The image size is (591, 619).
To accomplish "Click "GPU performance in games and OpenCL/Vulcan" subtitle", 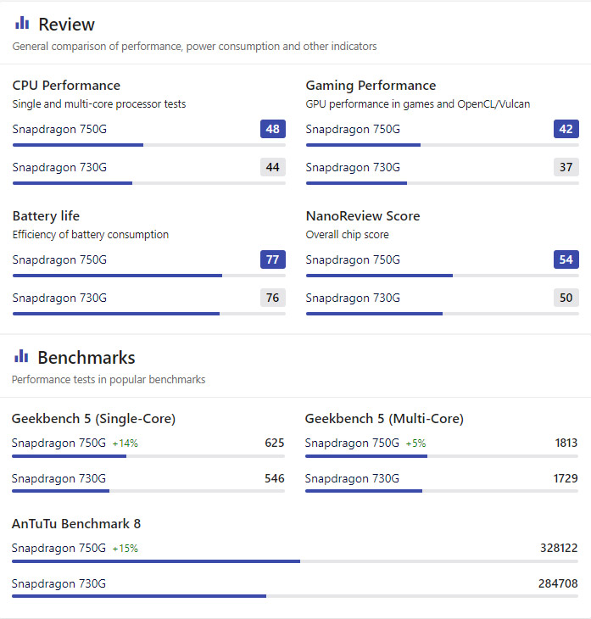I will [418, 104].
